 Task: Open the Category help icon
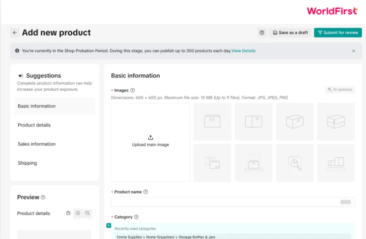point(136,217)
